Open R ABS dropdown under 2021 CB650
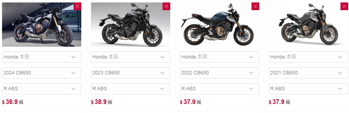 pyautogui.click(x=308, y=89)
